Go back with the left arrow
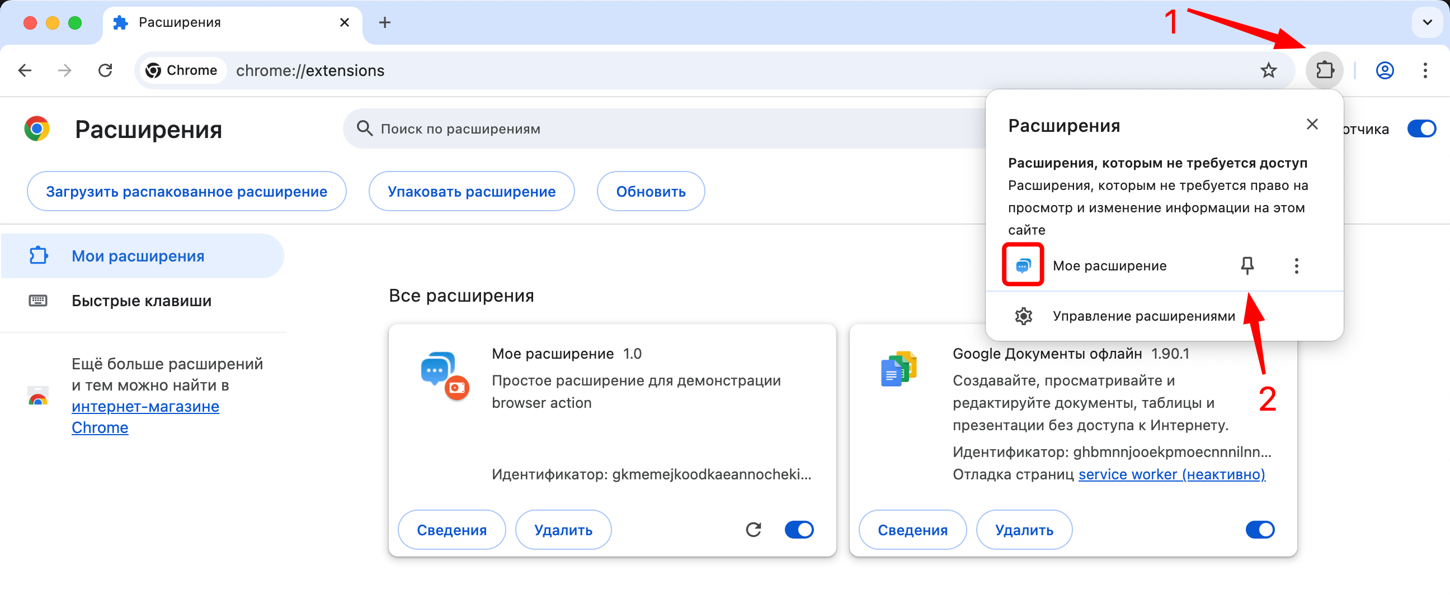 [x=25, y=70]
